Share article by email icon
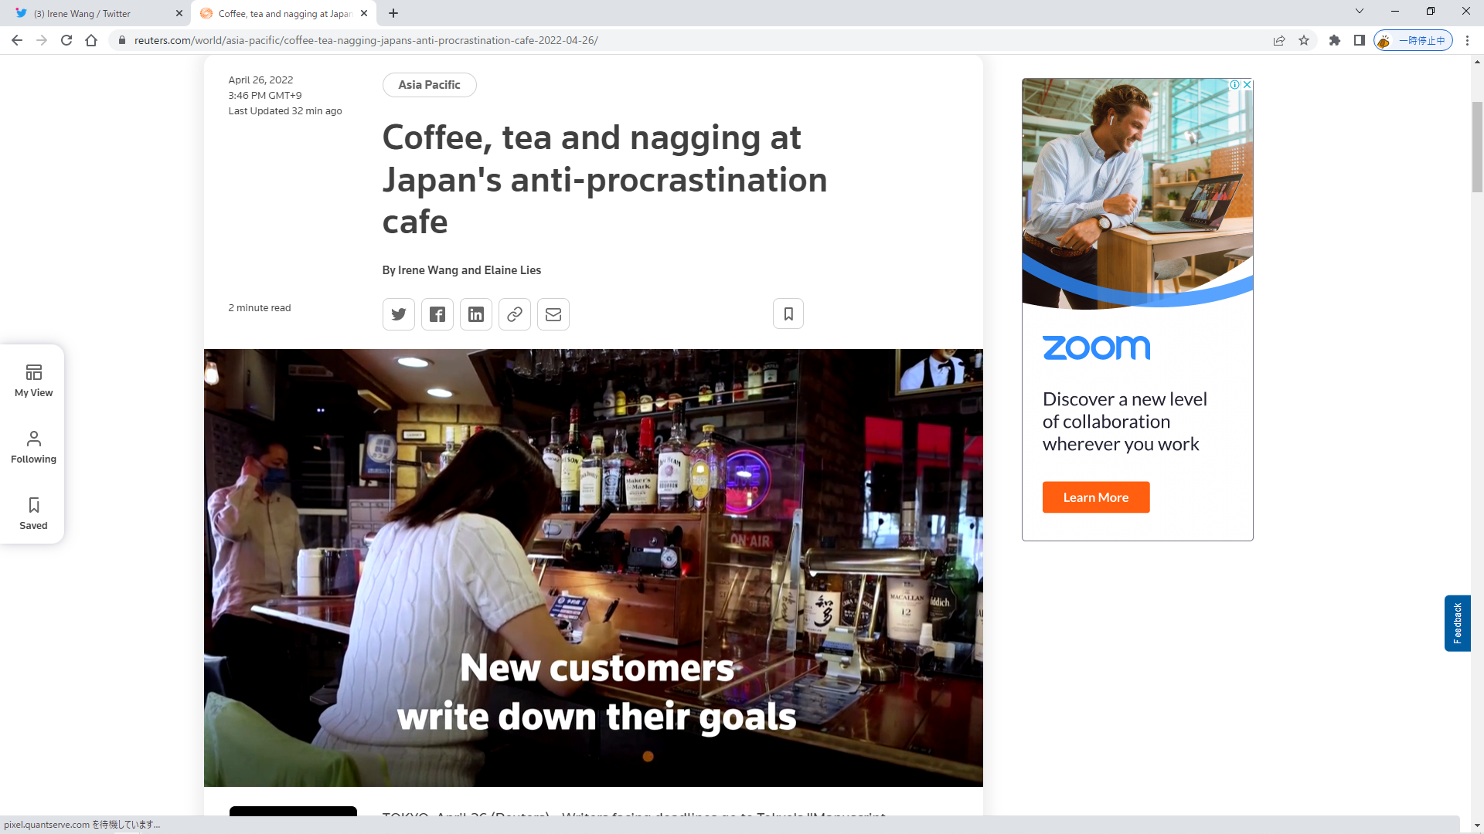 (553, 314)
